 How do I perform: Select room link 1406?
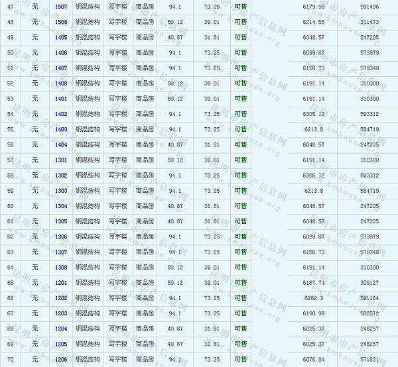coord(61,52)
